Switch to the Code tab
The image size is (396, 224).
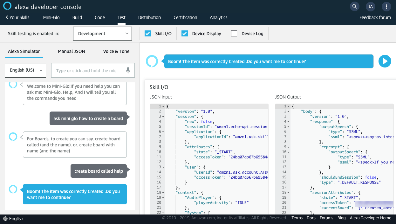(x=100, y=17)
